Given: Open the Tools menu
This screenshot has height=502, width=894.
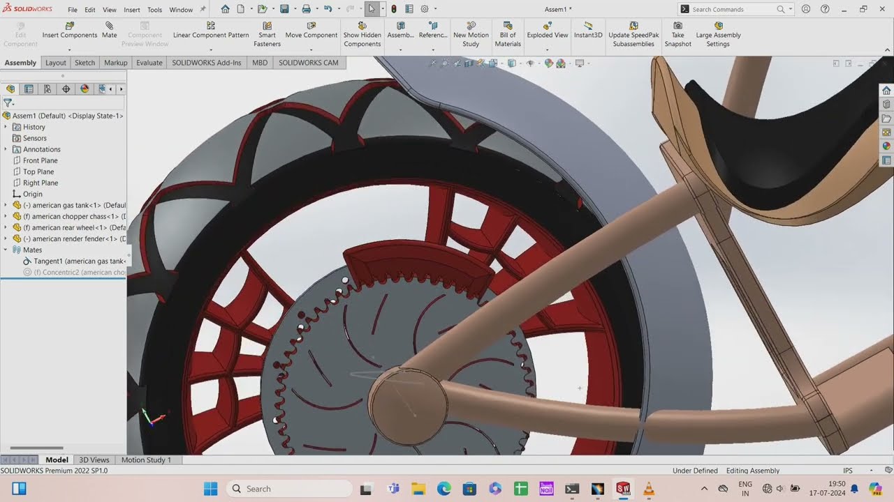Looking at the screenshot, I should [x=155, y=10].
